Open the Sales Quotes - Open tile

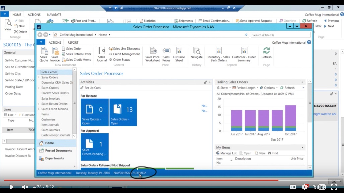tap(94, 112)
